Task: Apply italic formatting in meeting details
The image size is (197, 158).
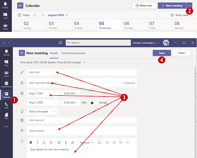Action: pos(38,143)
